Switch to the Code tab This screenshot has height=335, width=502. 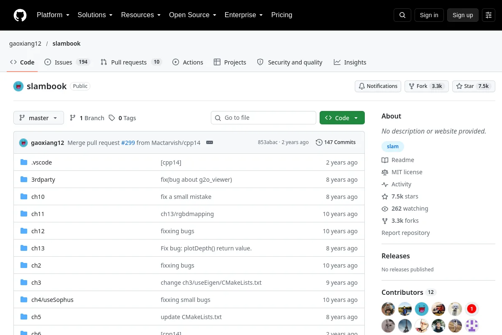(x=22, y=62)
